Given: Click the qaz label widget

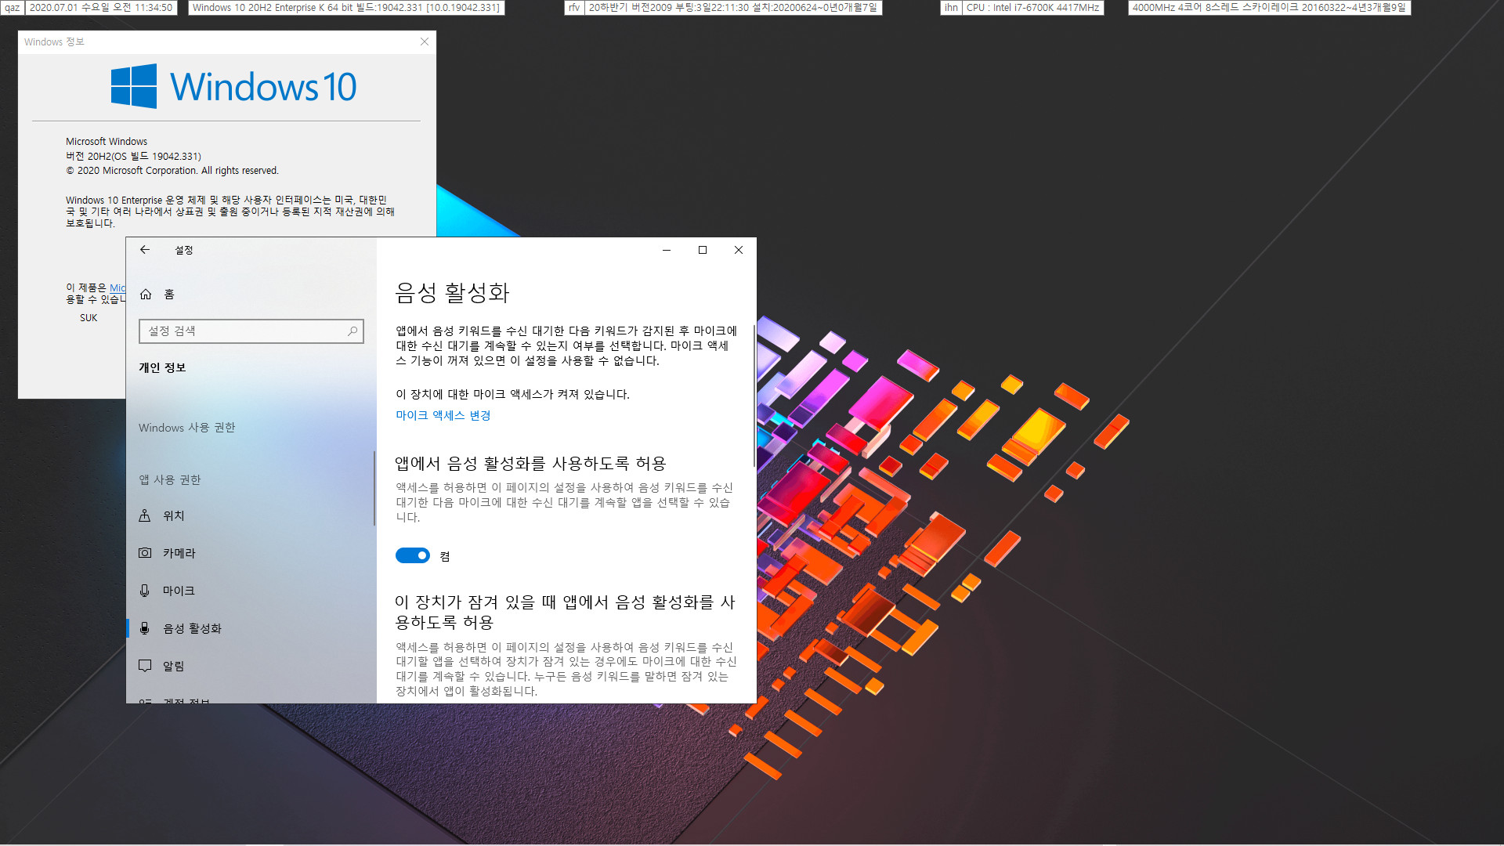Looking at the screenshot, I should click(12, 8).
